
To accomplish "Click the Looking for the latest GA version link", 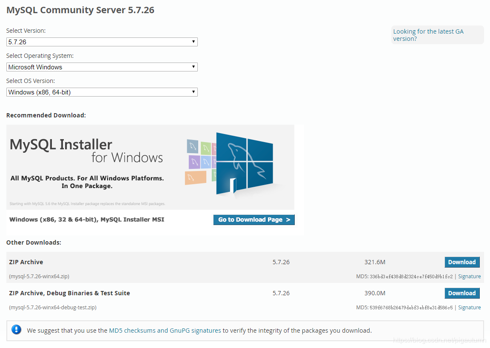I will [428, 35].
